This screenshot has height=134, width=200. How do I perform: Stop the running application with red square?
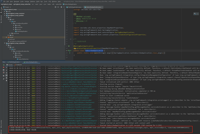[x=4, y=68]
